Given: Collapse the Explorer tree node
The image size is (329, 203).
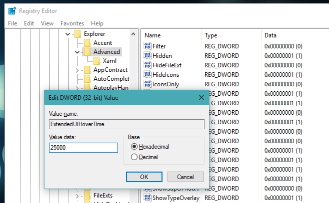Looking at the screenshot, I should click(67, 34).
